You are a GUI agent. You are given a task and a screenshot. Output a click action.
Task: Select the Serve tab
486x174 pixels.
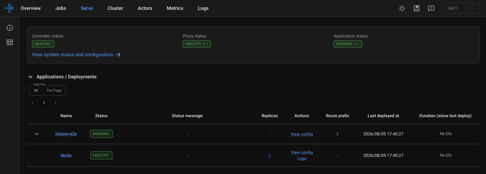point(87,8)
